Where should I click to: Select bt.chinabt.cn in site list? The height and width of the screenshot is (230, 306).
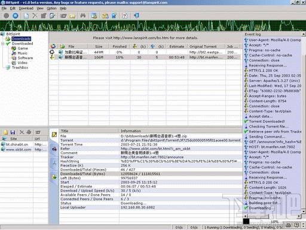click(17, 144)
